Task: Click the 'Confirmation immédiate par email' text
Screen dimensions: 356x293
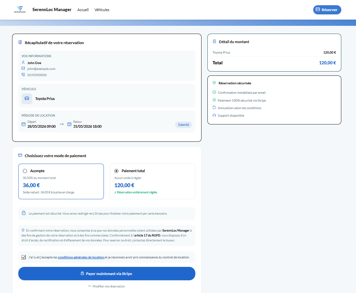Action: click(242, 93)
